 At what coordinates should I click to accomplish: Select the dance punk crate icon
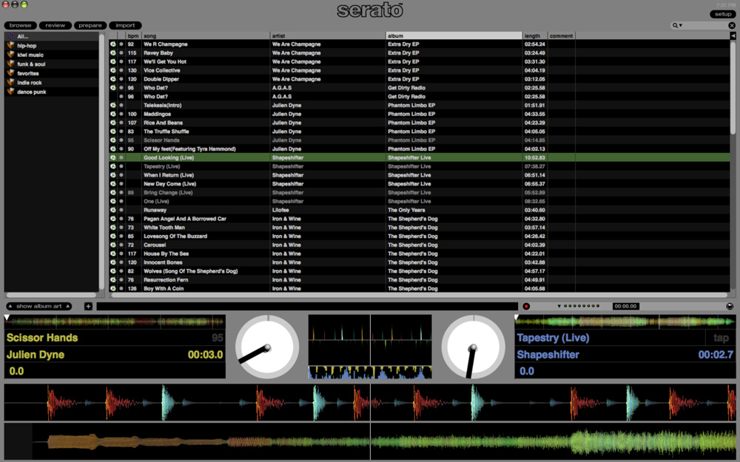[11, 92]
